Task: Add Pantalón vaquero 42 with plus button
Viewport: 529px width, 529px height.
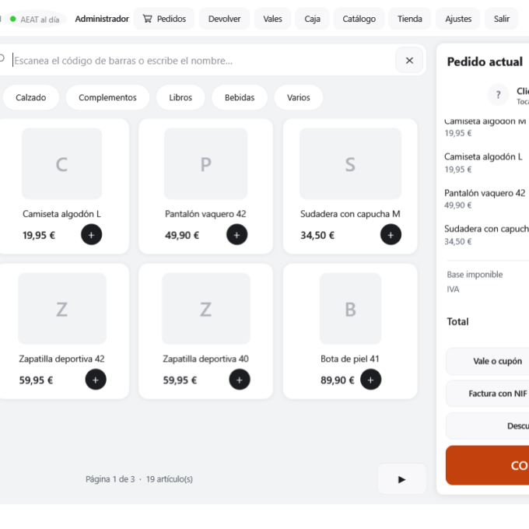Action: click(x=236, y=235)
